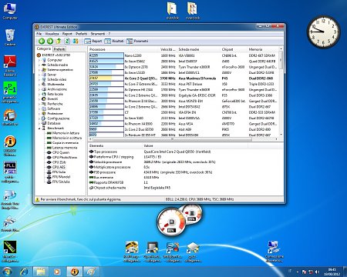347x277 pixels.
Task: Select the Nano L2200 result row
Action: point(184,55)
